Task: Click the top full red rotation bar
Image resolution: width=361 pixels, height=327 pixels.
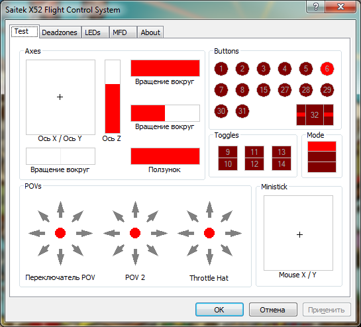Action: coord(165,68)
